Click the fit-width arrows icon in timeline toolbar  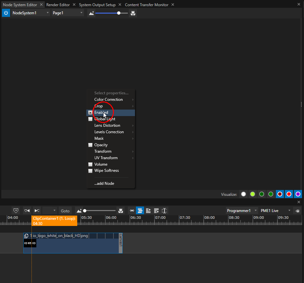tap(132, 211)
